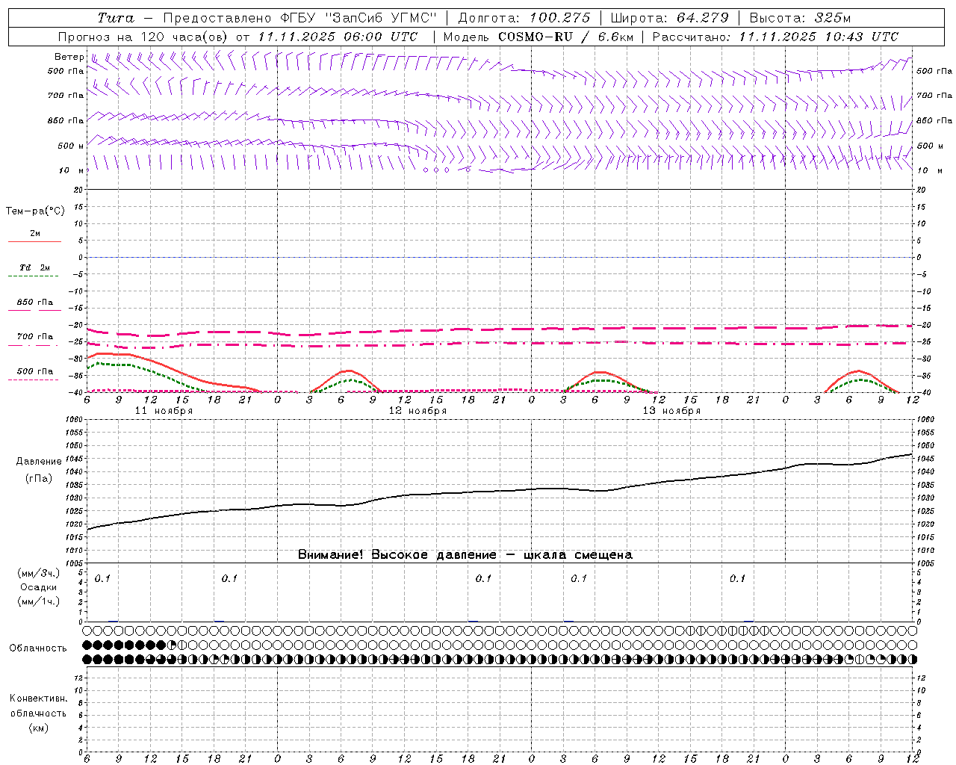Click the model name COSMO-RU / 6.6км
The height and width of the screenshot is (765, 956).
point(565,37)
